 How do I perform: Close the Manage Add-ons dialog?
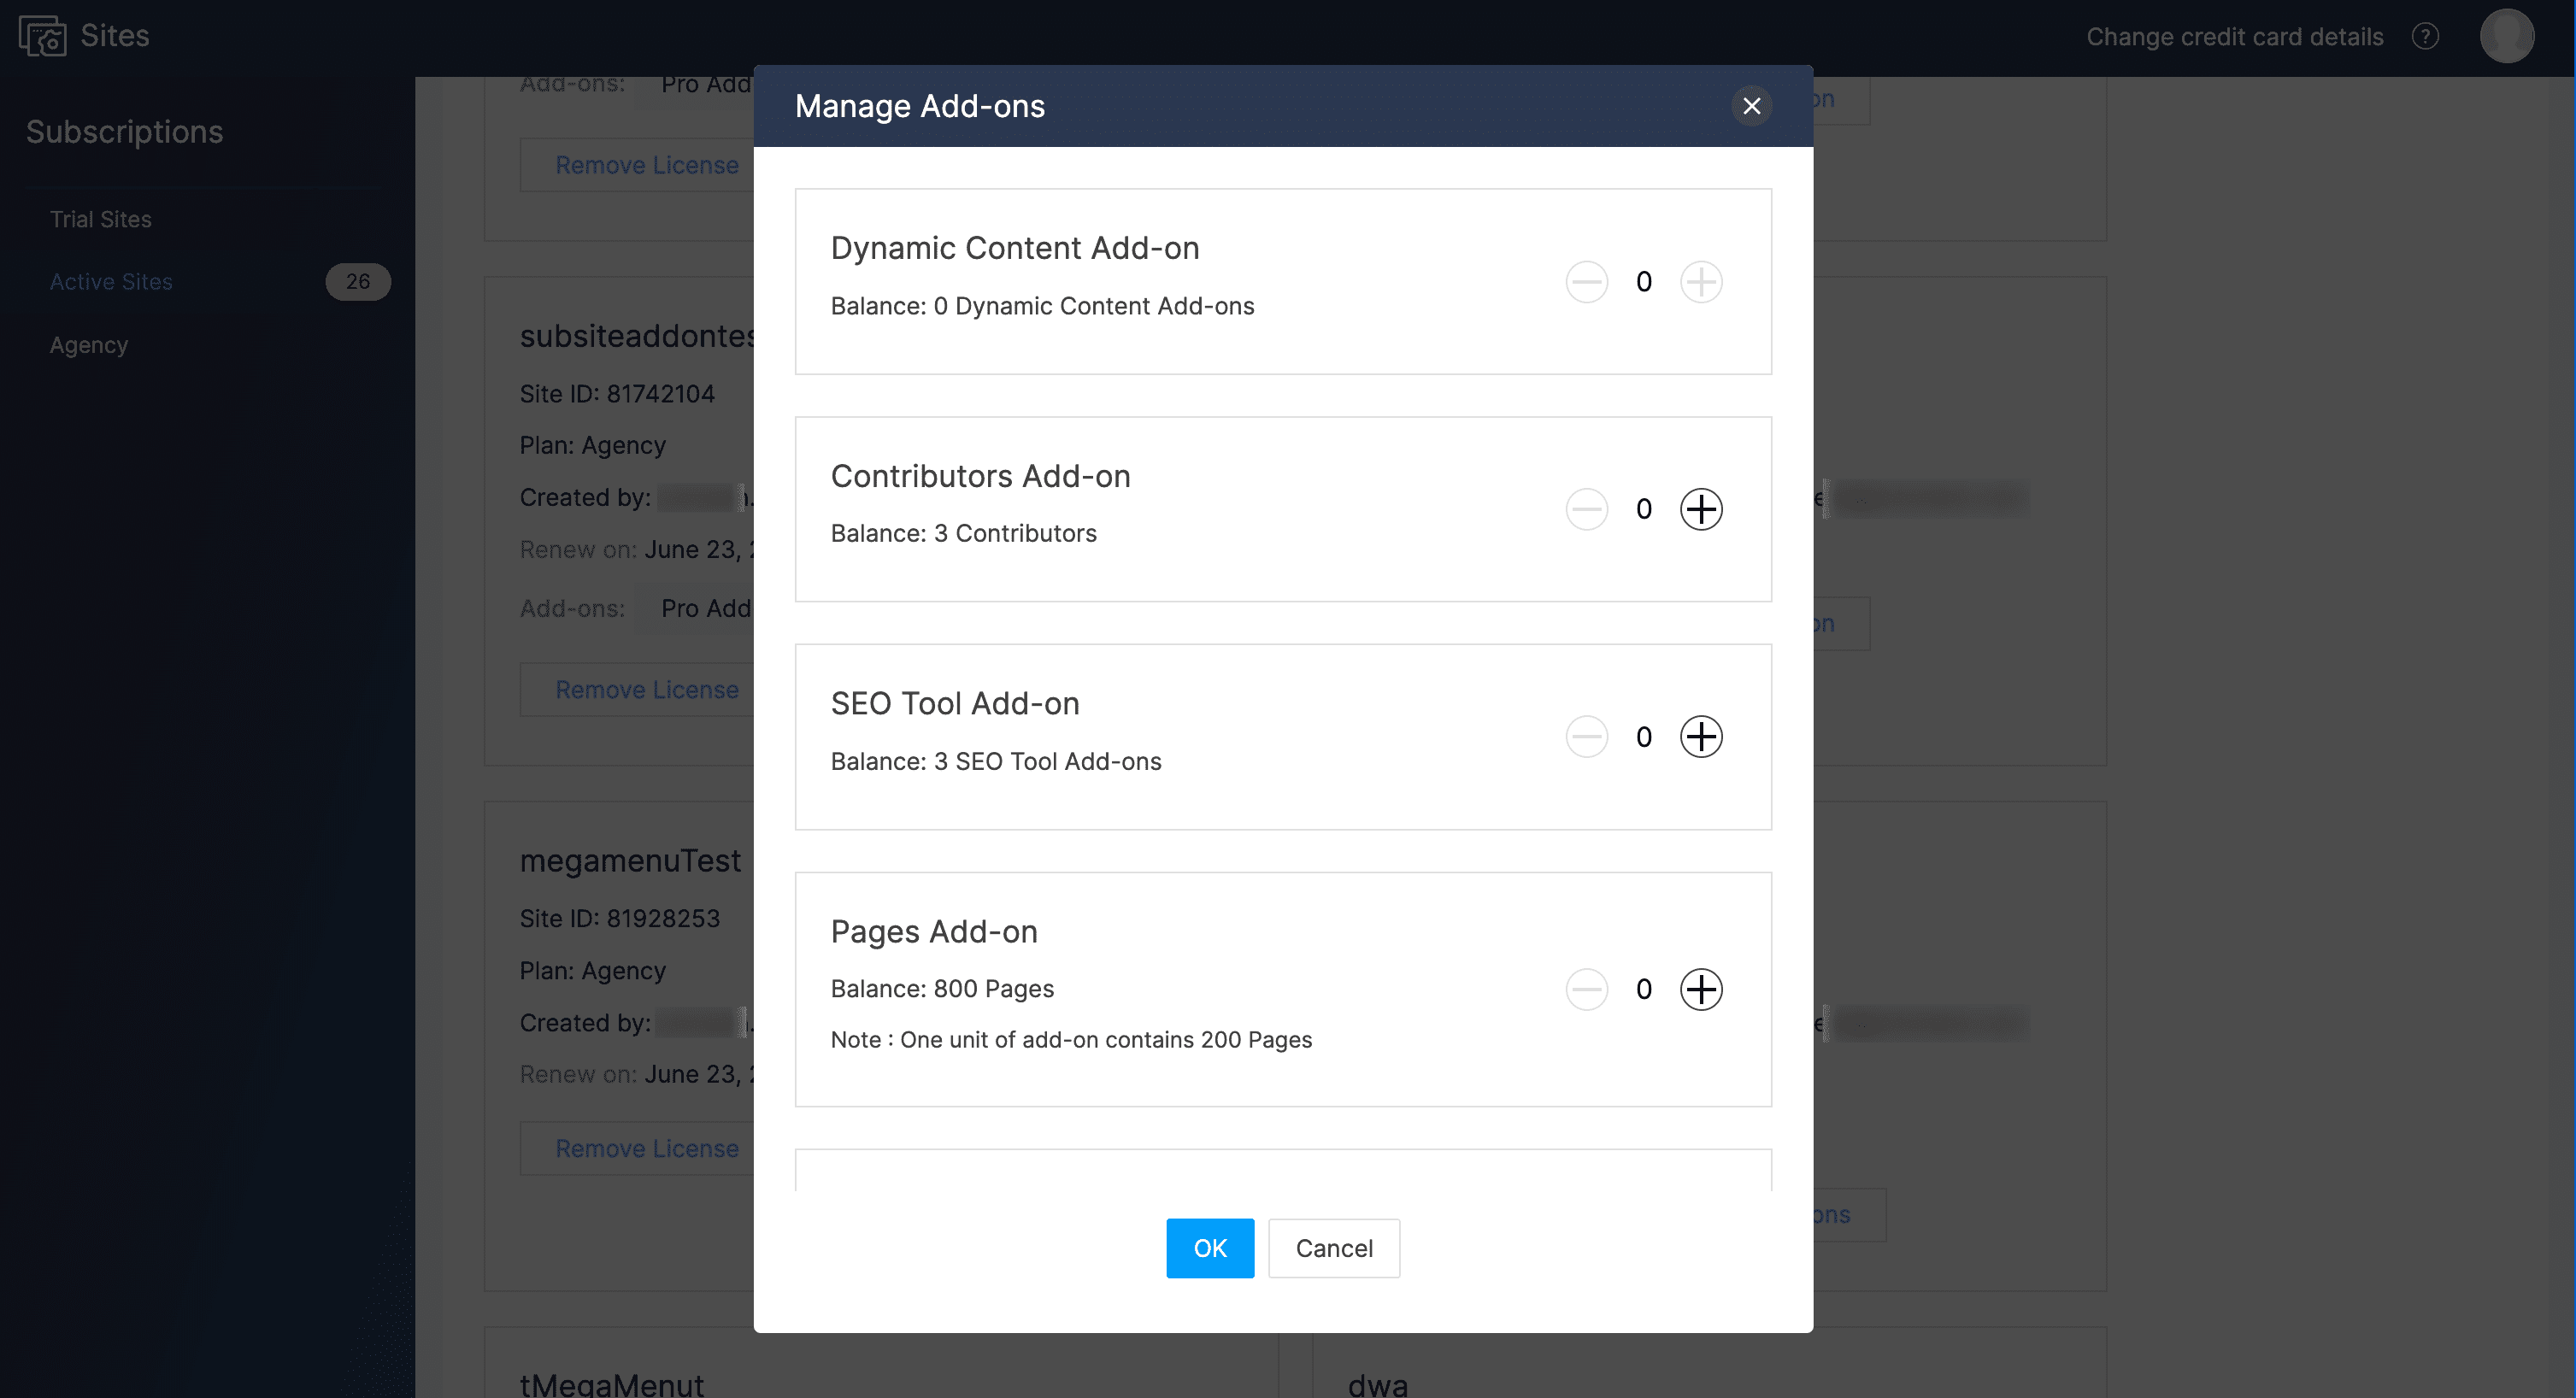pyautogui.click(x=1751, y=106)
